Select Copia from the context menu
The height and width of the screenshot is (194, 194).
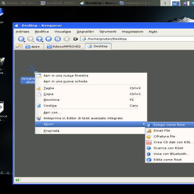click(x=91, y=94)
